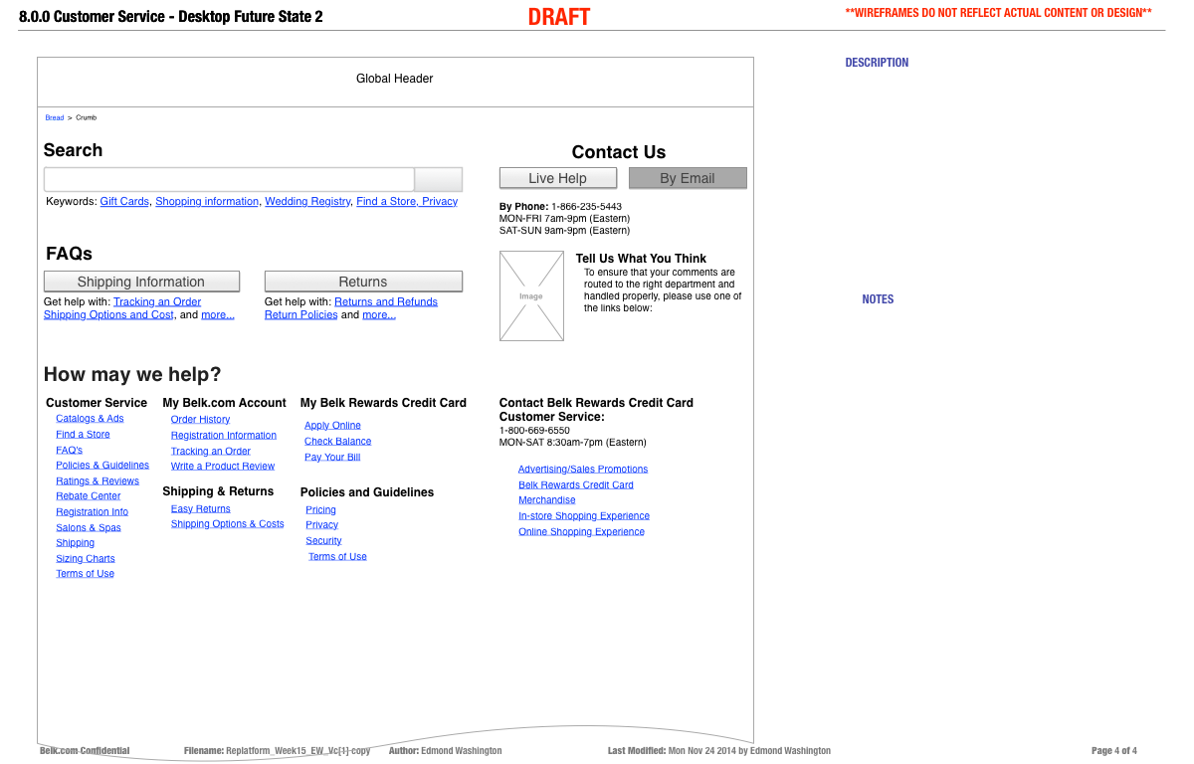Click the DESCRIPTION label

coord(877,63)
